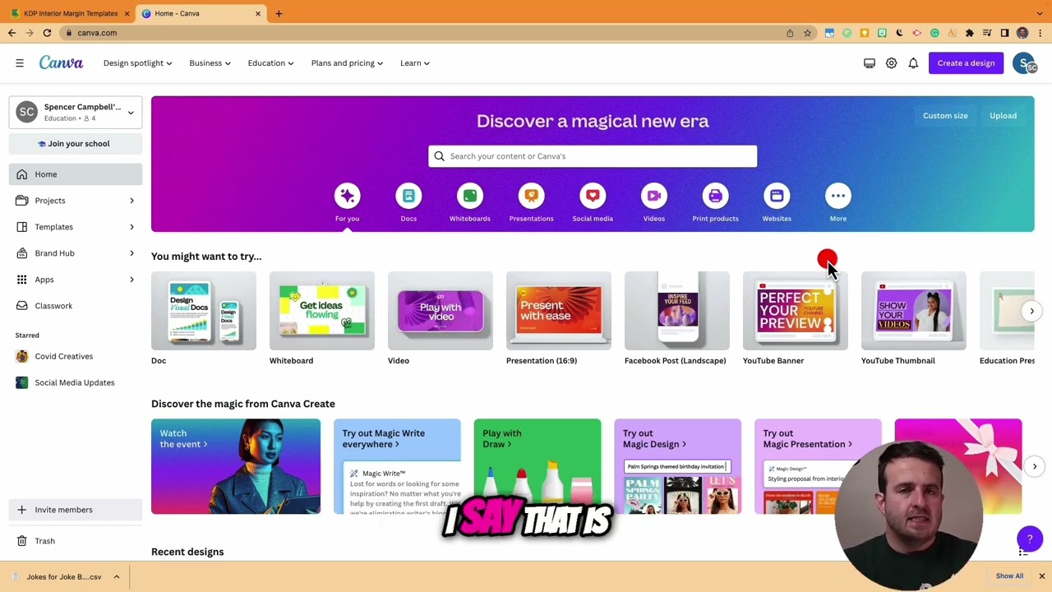Click the Canva logo
Viewport: 1052px width, 592px height.
(61, 63)
